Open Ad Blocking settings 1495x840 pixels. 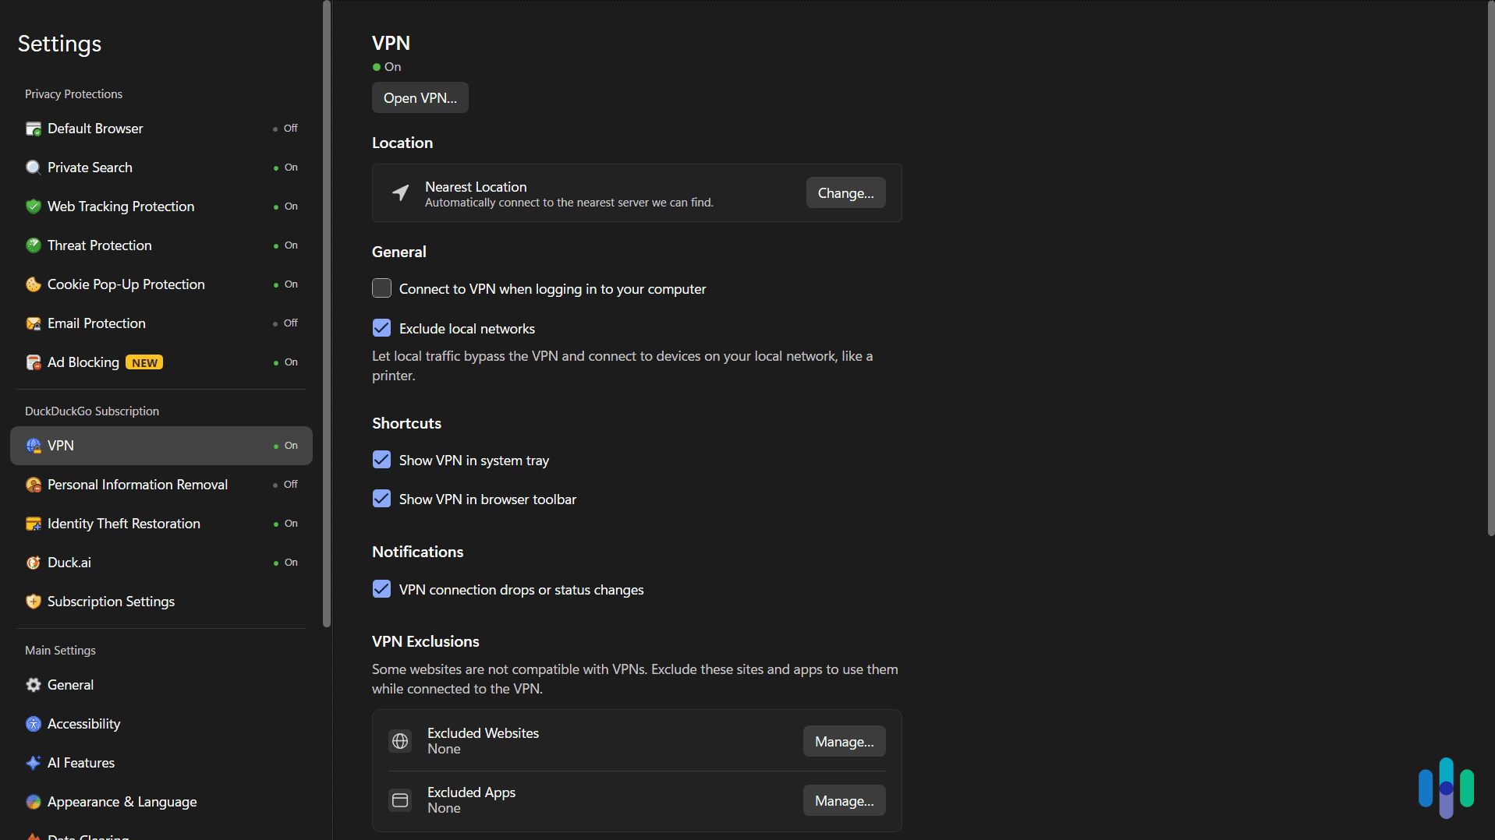161,362
